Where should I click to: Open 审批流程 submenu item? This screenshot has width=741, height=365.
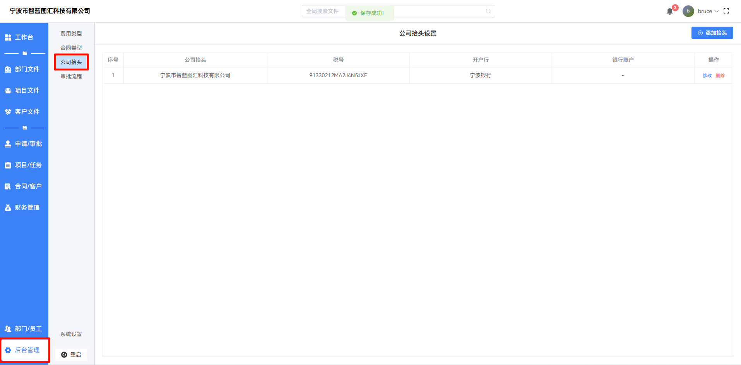(71, 76)
